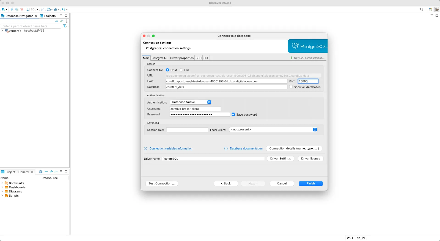Click the Password field
The image size is (440, 241).
[200, 114]
